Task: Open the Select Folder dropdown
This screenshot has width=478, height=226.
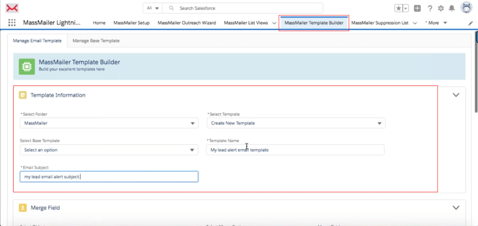Action: [109, 123]
